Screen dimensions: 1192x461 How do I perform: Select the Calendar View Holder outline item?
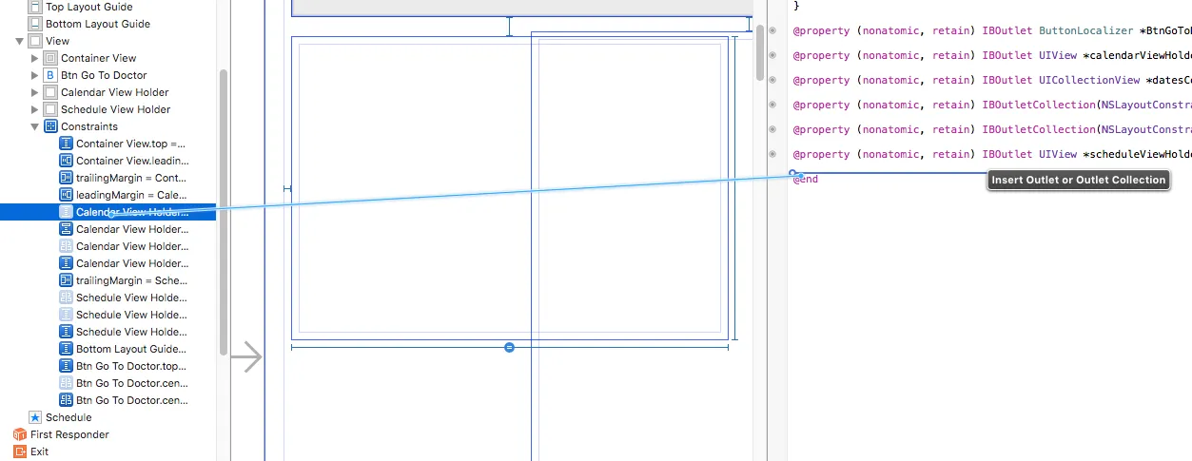click(x=115, y=92)
